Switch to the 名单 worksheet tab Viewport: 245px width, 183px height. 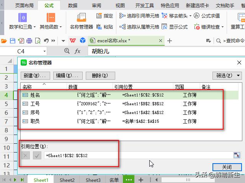114,180
